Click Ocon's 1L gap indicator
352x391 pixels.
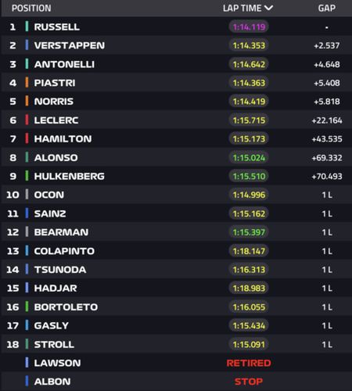327,195
